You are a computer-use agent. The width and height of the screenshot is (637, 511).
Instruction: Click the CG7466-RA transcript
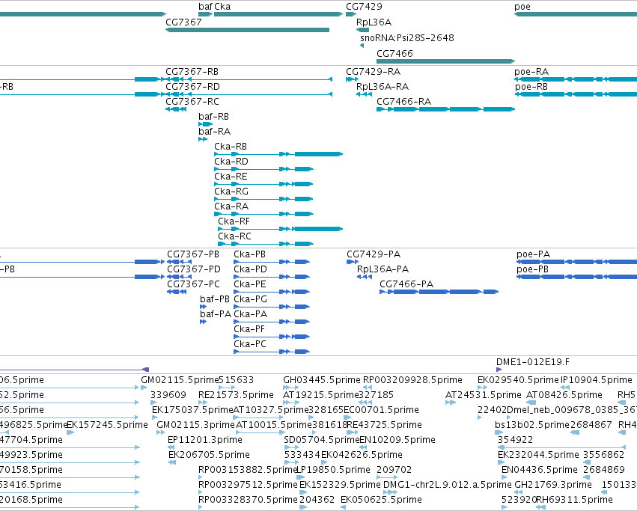(445, 109)
